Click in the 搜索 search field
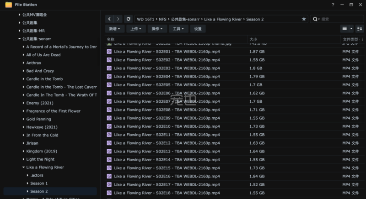This screenshot has width=366, height=199. [x=339, y=19]
